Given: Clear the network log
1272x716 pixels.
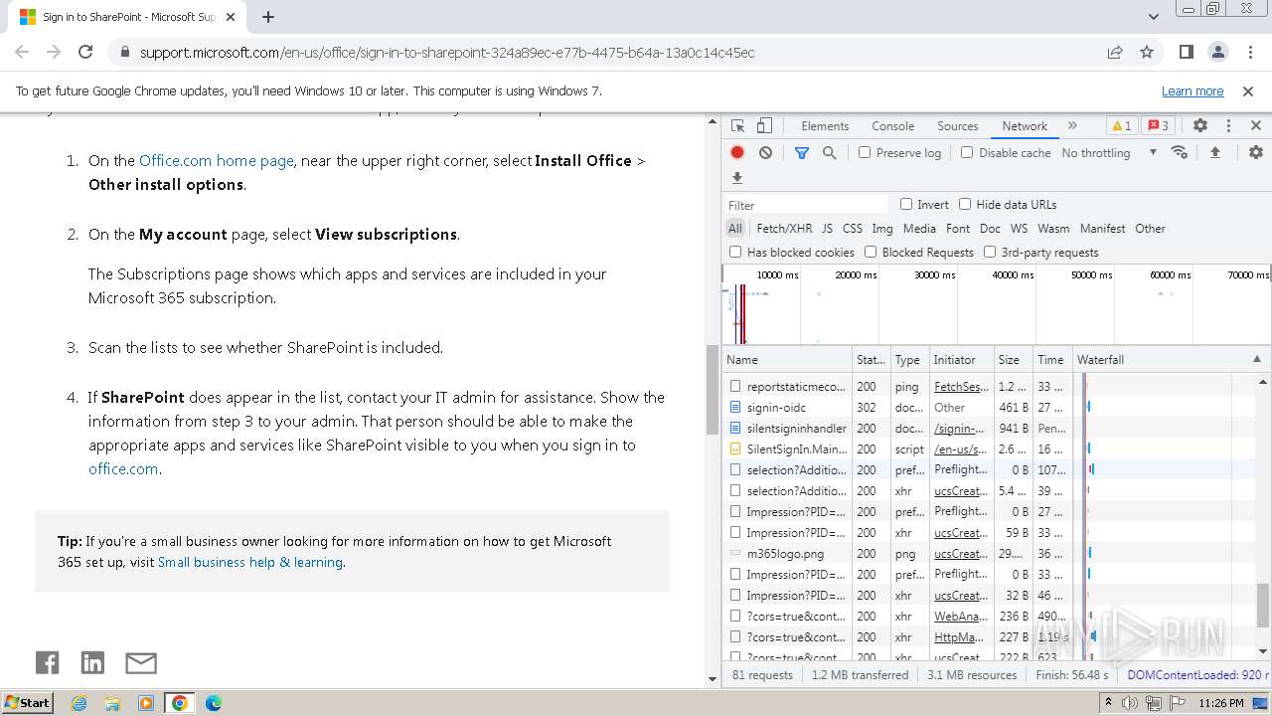Looking at the screenshot, I should pos(765,152).
